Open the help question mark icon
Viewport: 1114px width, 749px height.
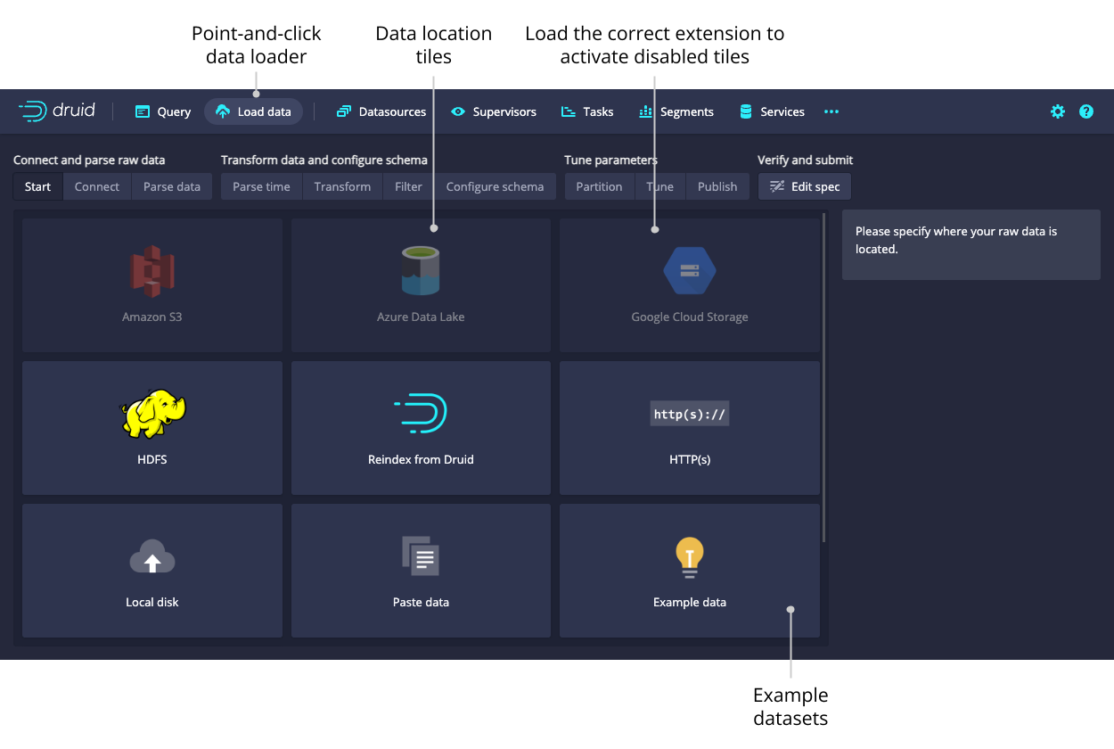1085,111
